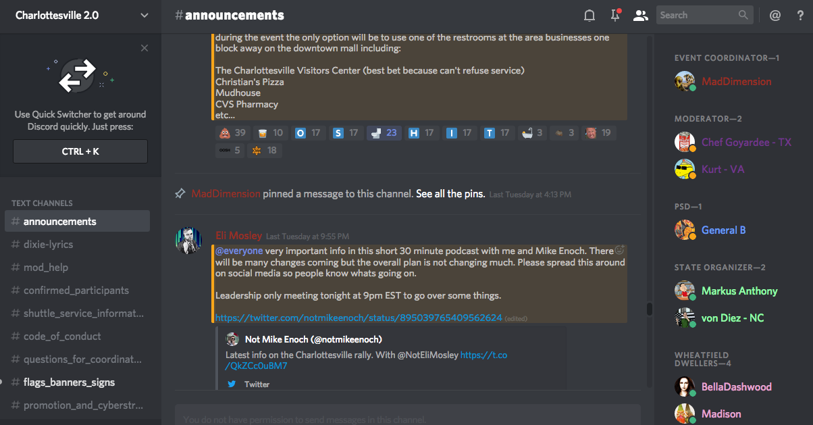Click the chat scrollbar thumb
This screenshot has height=425, width=813.
[x=649, y=309]
